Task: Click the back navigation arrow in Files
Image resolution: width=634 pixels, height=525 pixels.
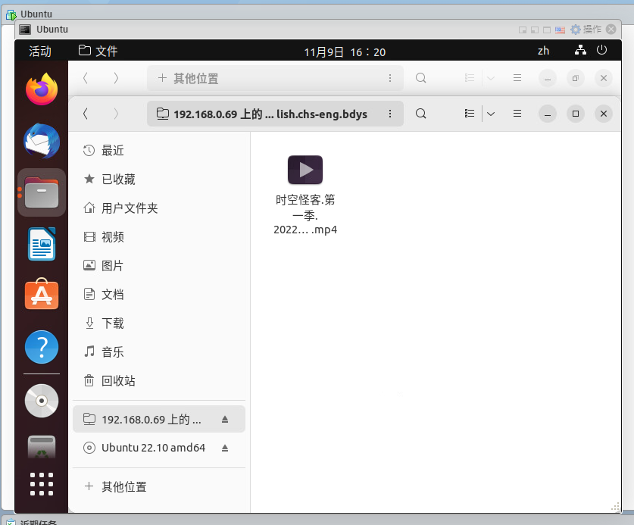Action: (x=86, y=113)
